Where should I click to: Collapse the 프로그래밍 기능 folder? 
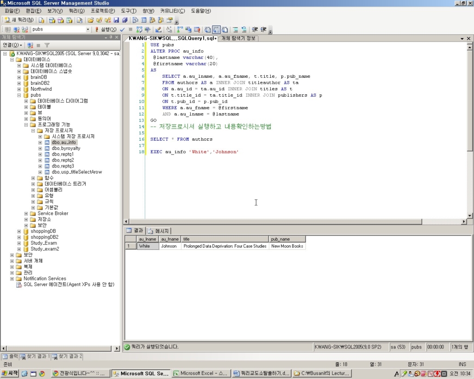[26, 124]
